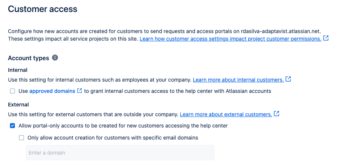339x167 pixels.
Task: Click external-link icon after external customers link
Action: (276, 114)
